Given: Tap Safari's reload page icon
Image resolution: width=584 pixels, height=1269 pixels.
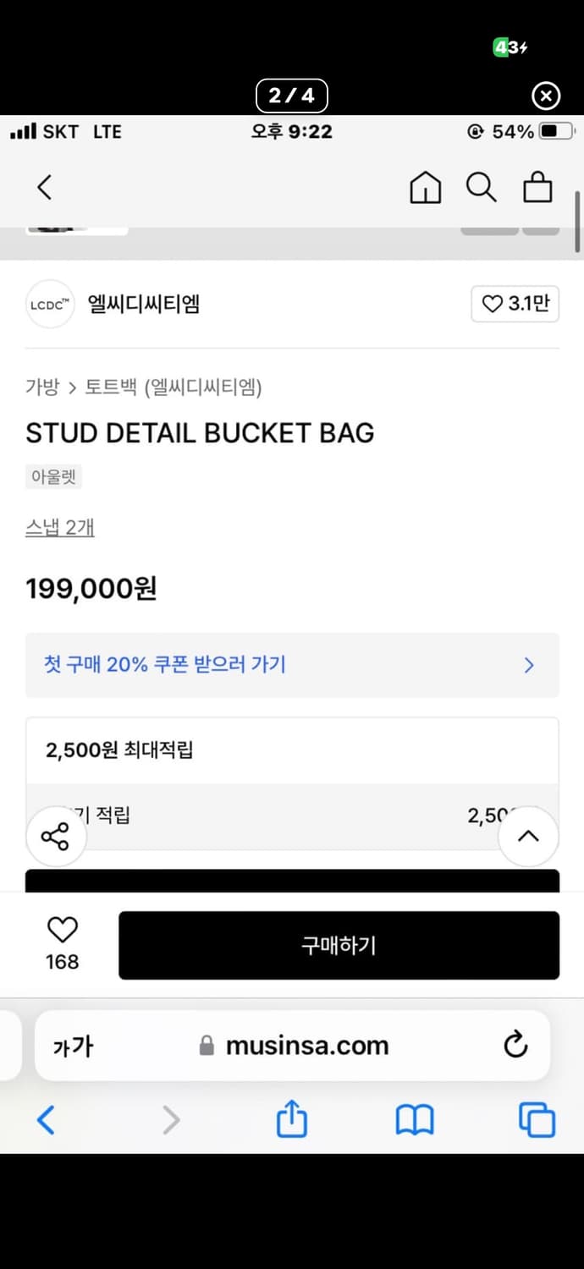Looking at the screenshot, I should (516, 1045).
